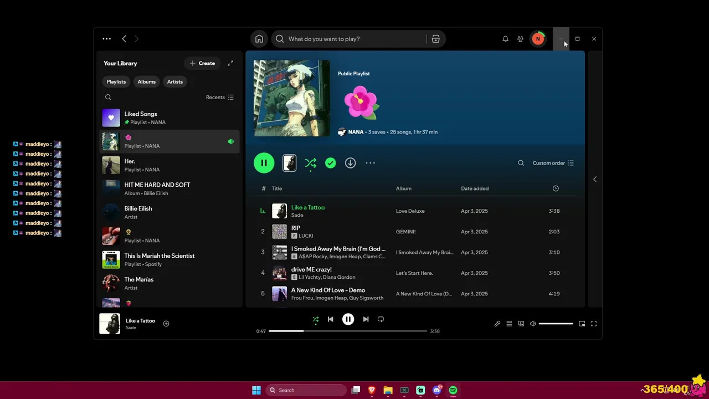Download the playlist

(351, 163)
